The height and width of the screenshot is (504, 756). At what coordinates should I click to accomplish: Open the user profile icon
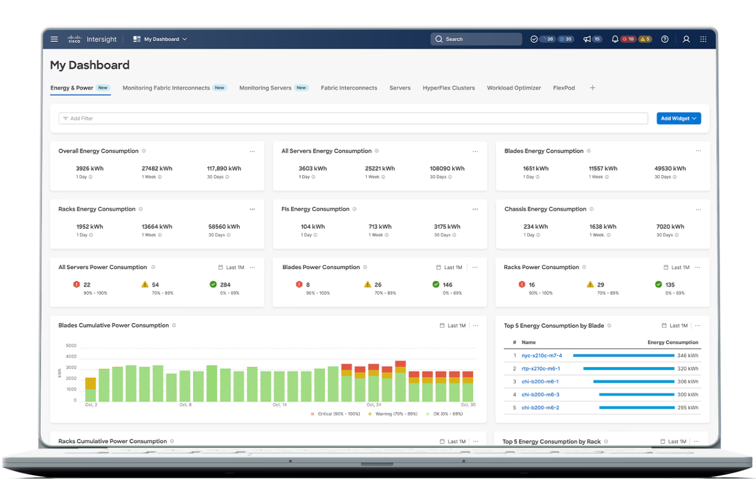point(686,39)
